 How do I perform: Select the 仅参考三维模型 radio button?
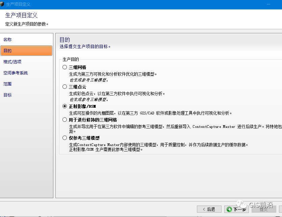pos(65,138)
